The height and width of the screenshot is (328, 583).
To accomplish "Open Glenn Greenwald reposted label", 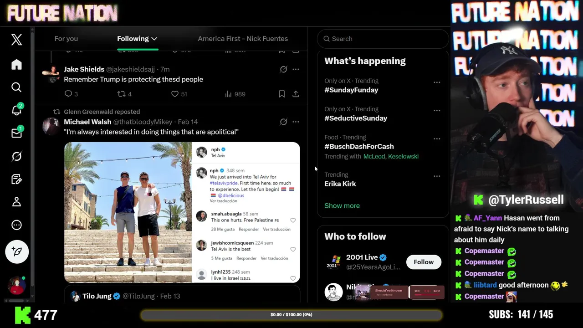I will point(102,112).
